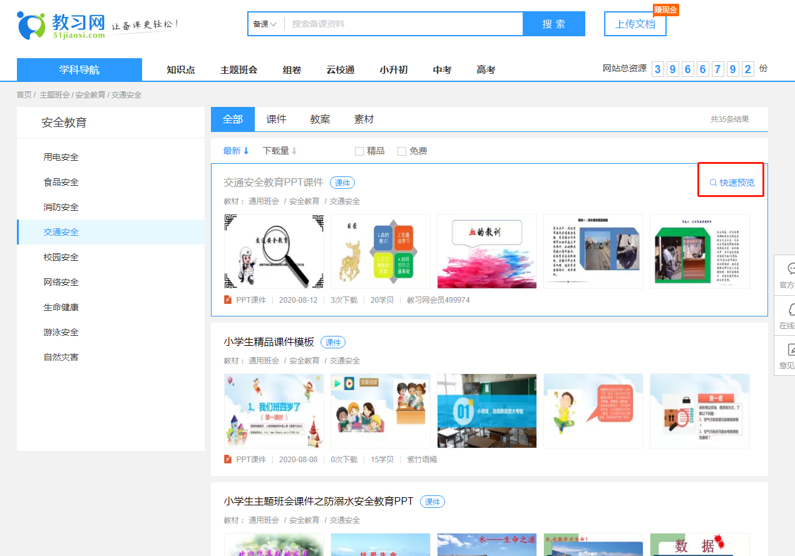
Task: Open the 备课 search type dropdown
Action: 265,24
